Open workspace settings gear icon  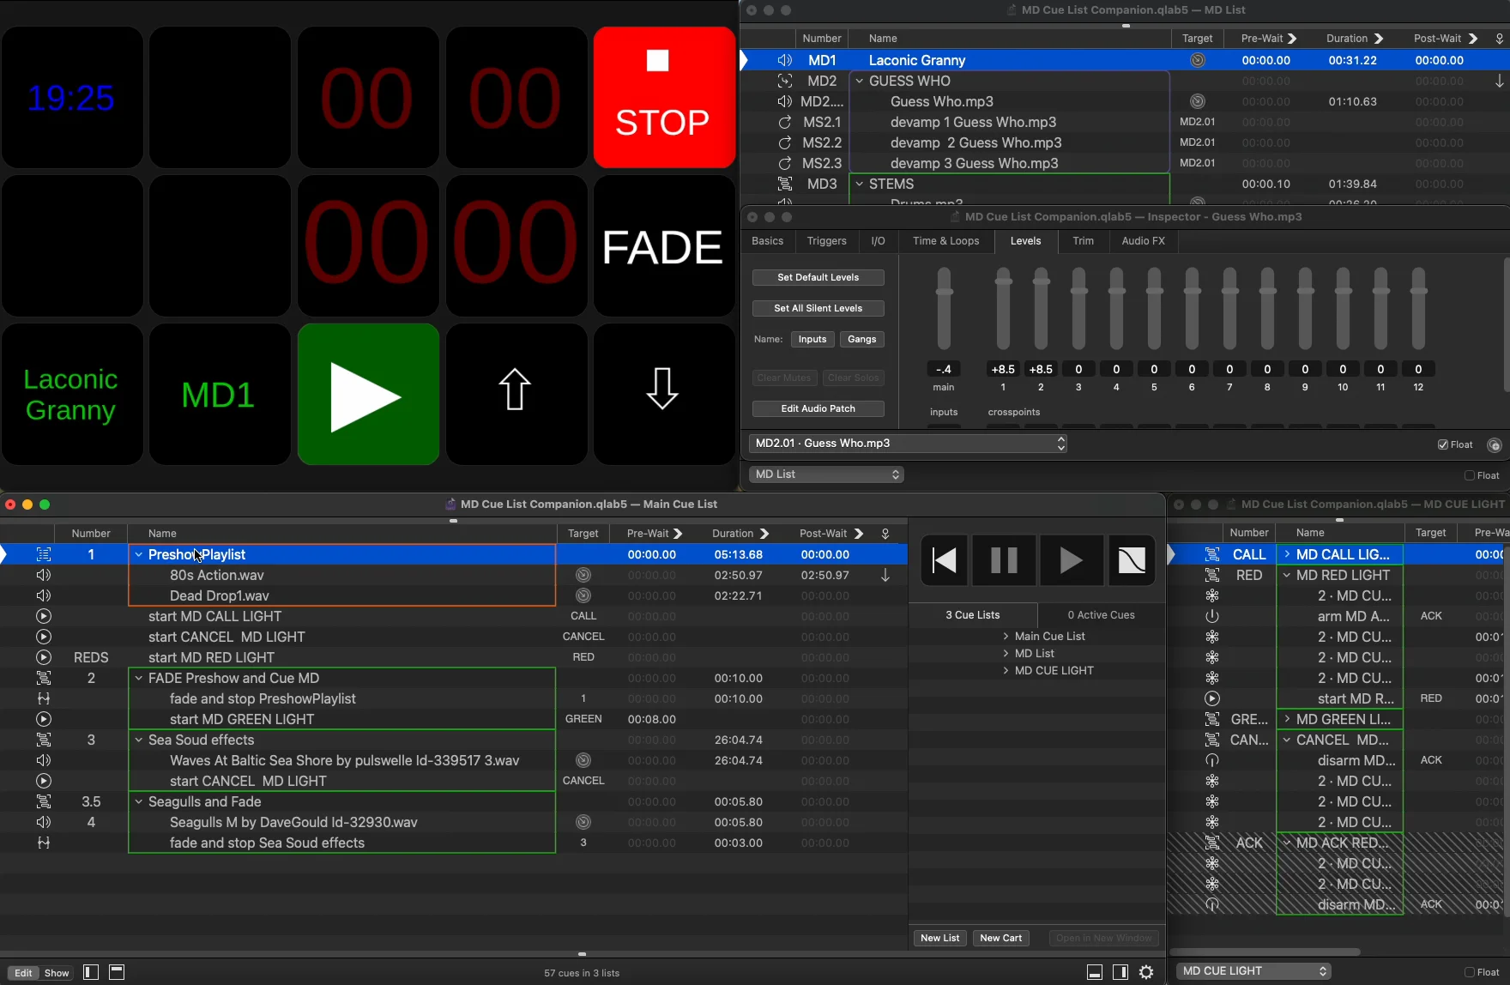(1147, 972)
